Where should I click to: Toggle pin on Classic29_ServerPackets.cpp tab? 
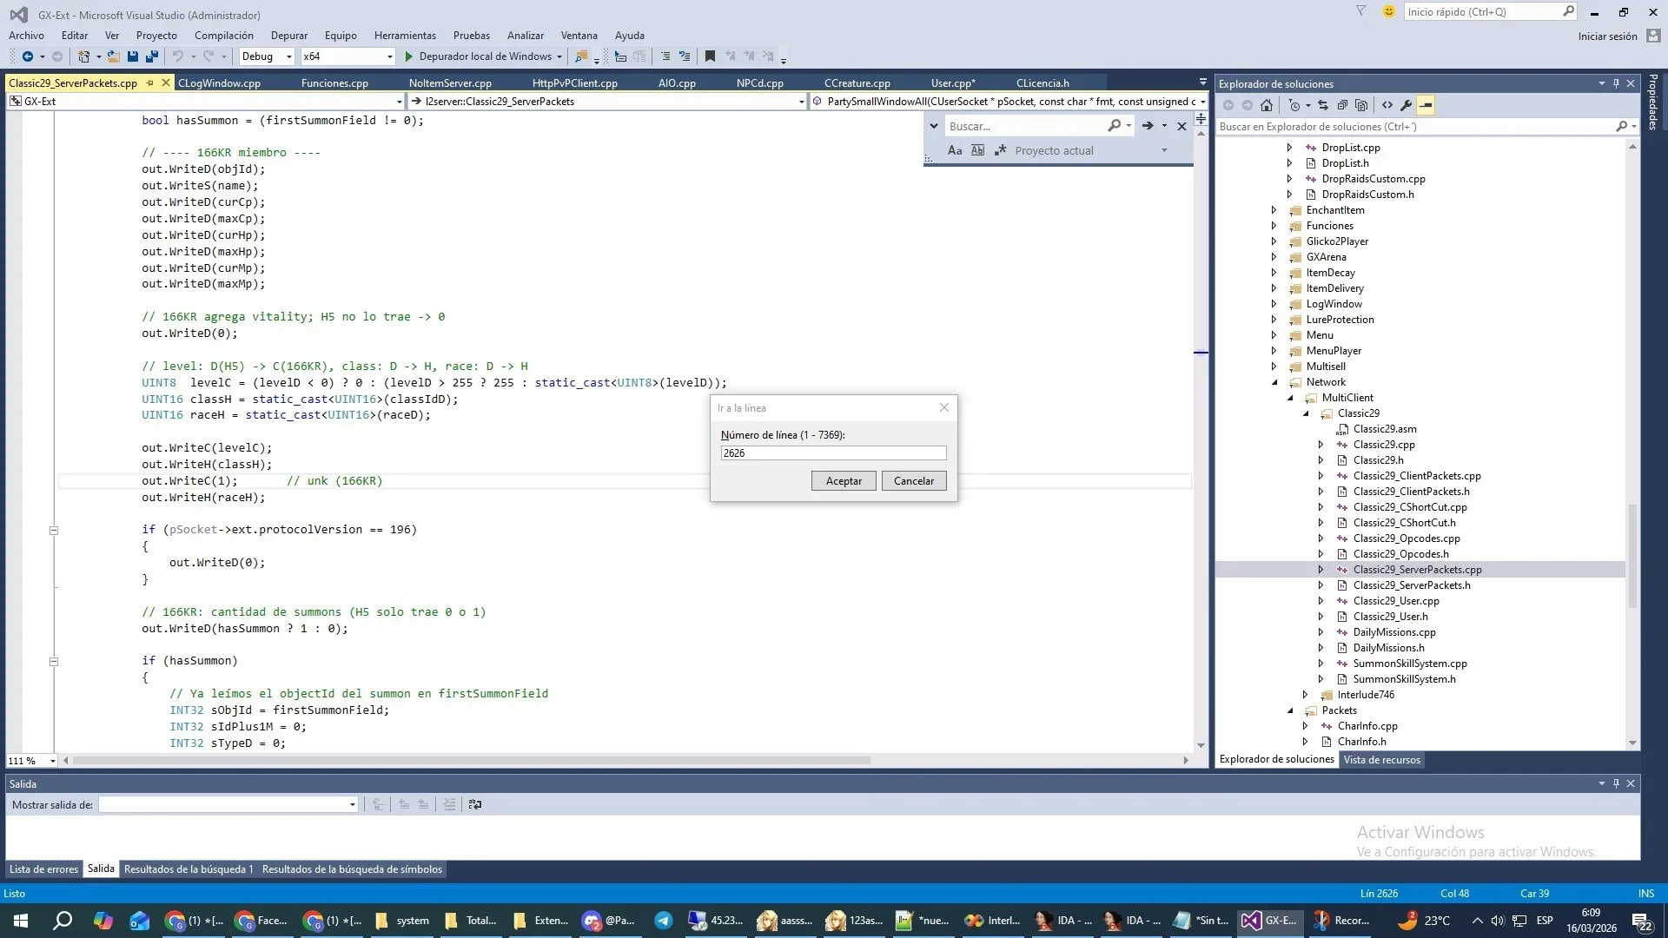pos(150,83)
